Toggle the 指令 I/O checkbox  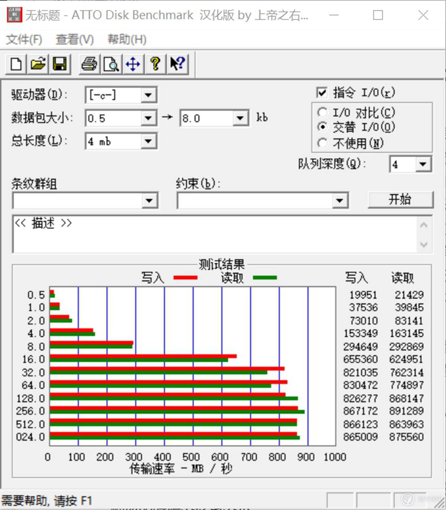322,92
